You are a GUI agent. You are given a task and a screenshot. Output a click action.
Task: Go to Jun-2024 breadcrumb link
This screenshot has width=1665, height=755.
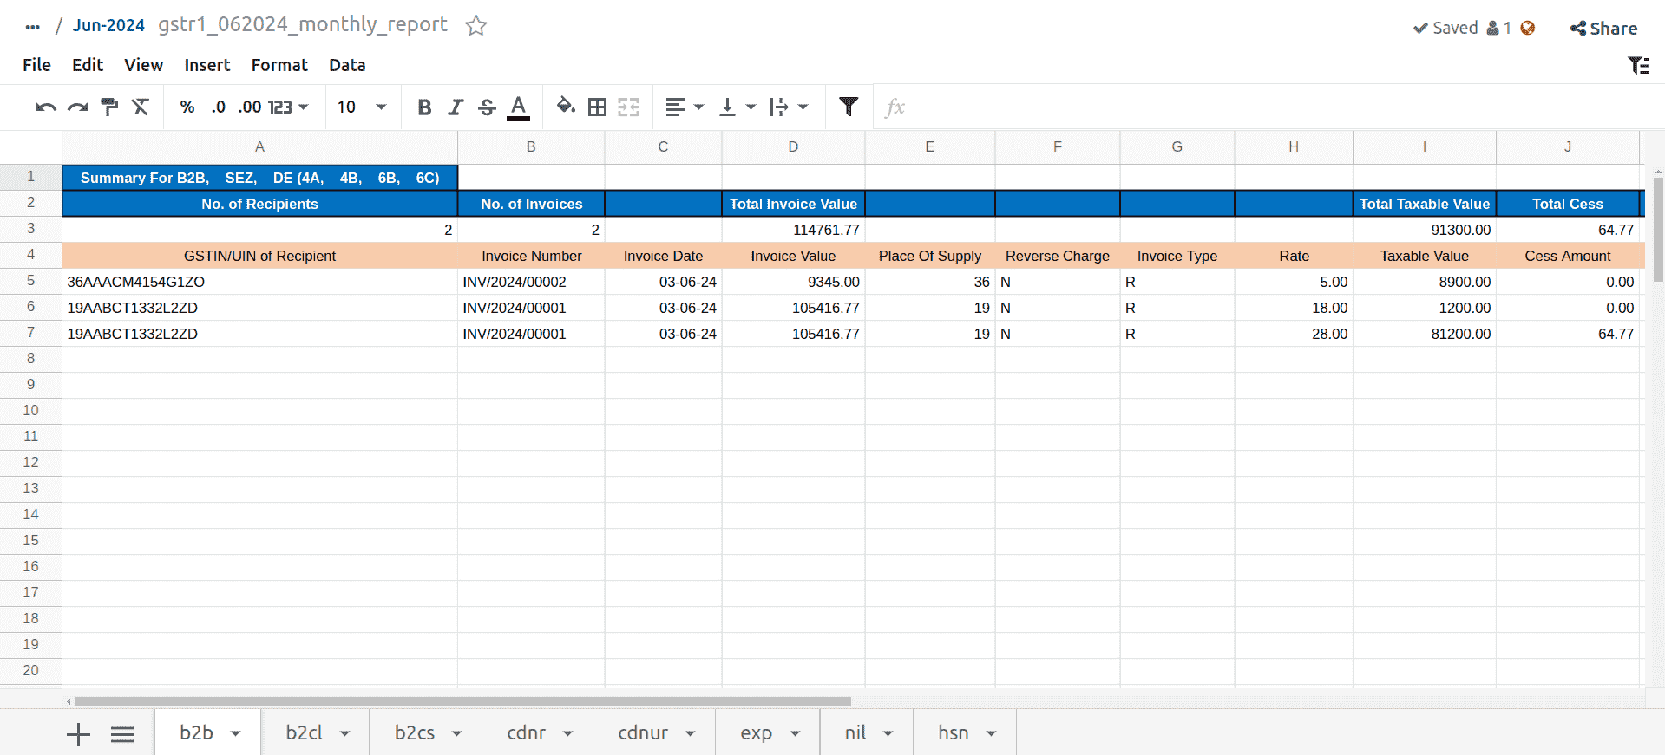point(108,25)
